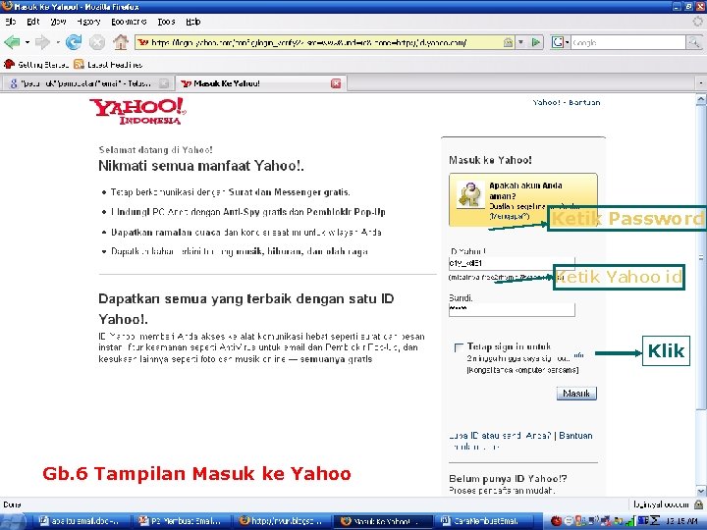
Task: Open the Getting Started bookmark
Action: click(x=36, y=65)
